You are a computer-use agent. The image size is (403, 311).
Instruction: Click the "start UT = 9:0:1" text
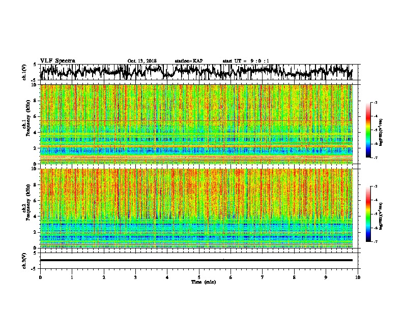pos(246,61)
